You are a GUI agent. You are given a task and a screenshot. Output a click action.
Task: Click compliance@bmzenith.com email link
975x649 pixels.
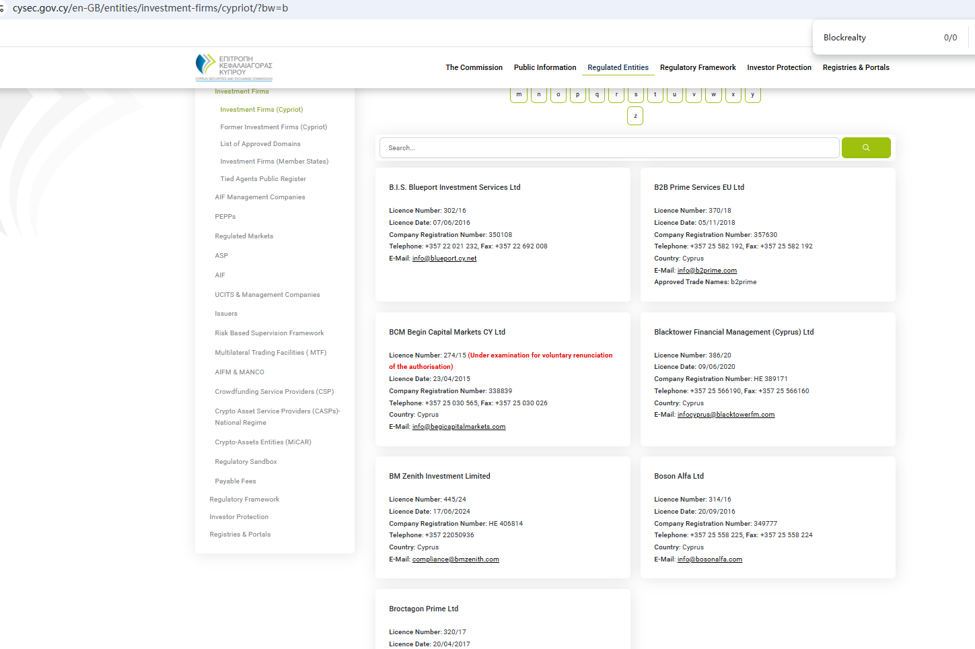coord(456,559)
